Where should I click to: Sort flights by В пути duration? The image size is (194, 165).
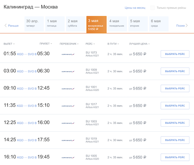click(x=113, y=44)
